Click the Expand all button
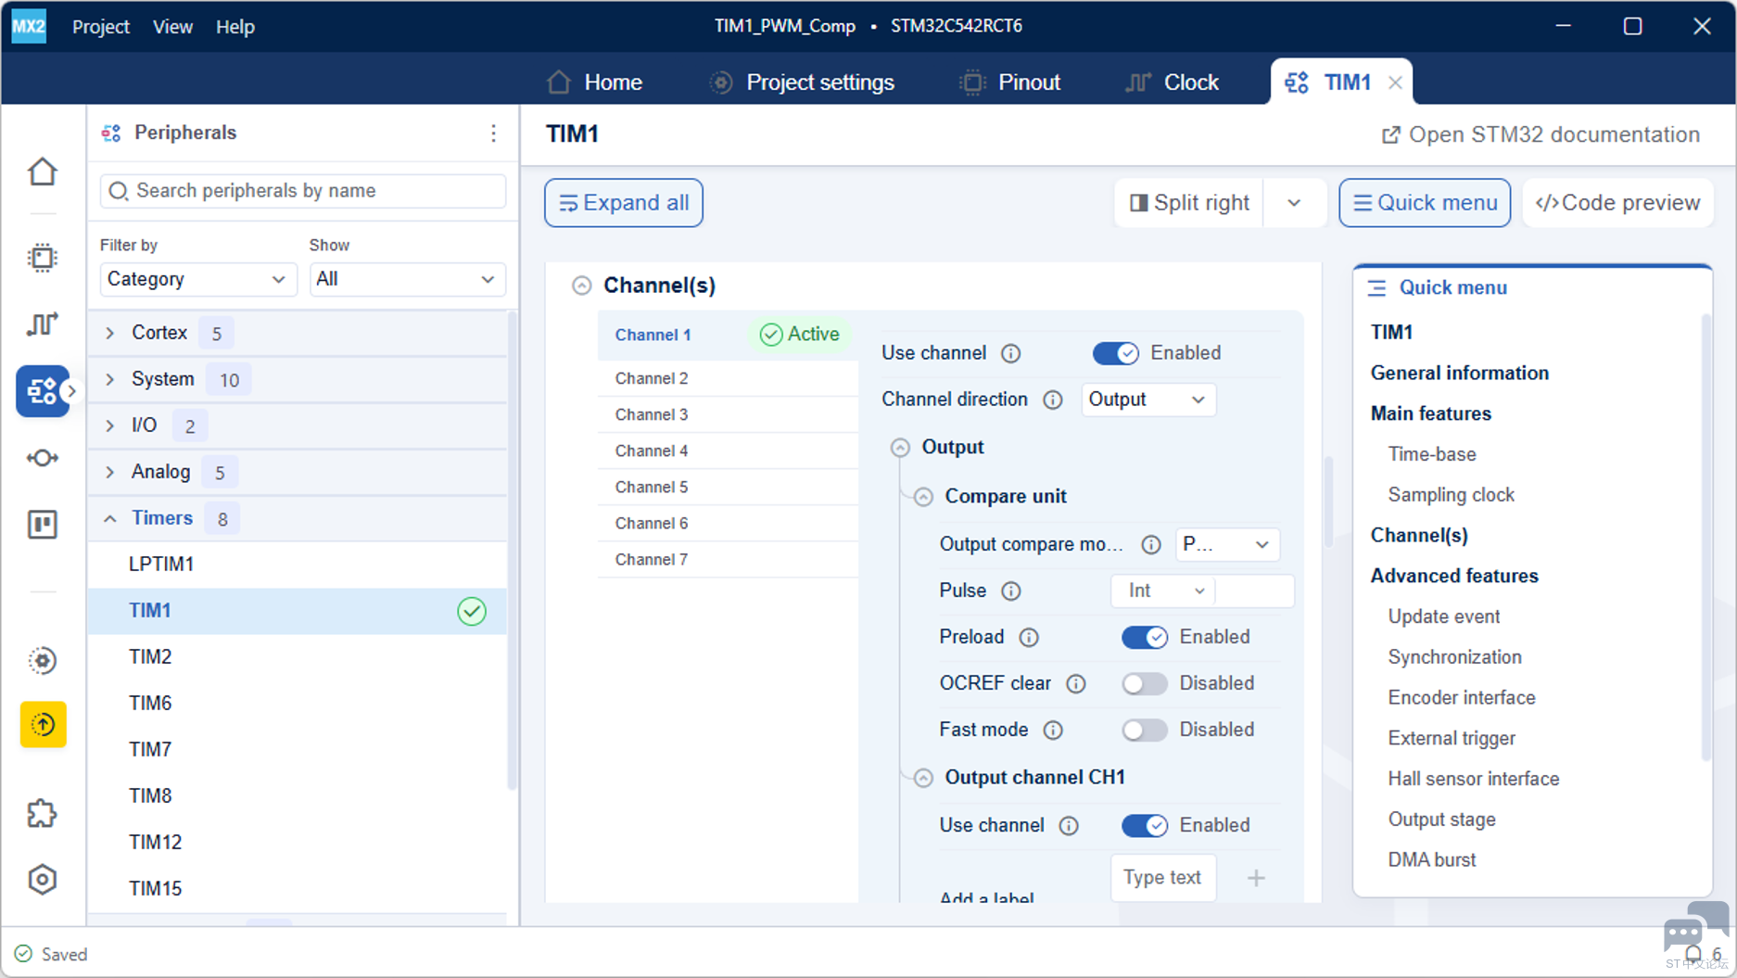 tap(624, 203)
